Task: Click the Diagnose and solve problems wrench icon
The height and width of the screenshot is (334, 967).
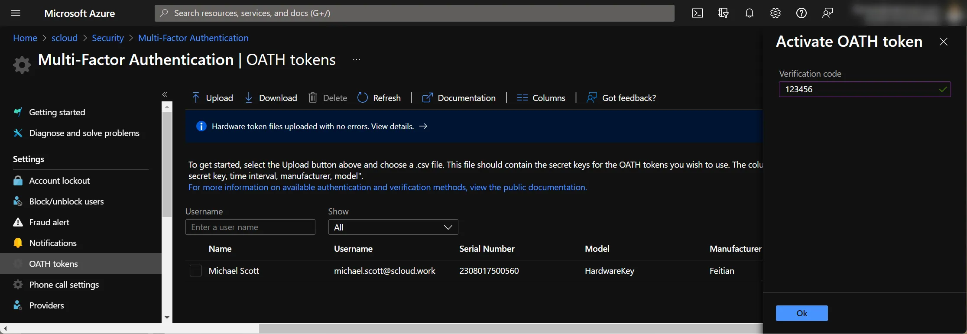Action: 18,133
